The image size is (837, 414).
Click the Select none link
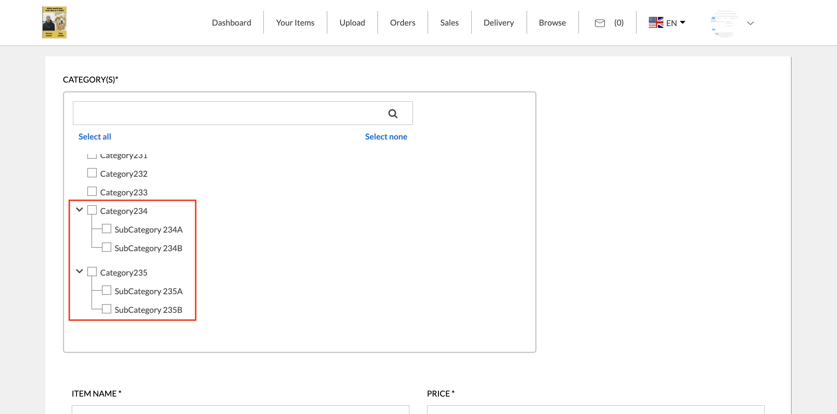point(386,137)
